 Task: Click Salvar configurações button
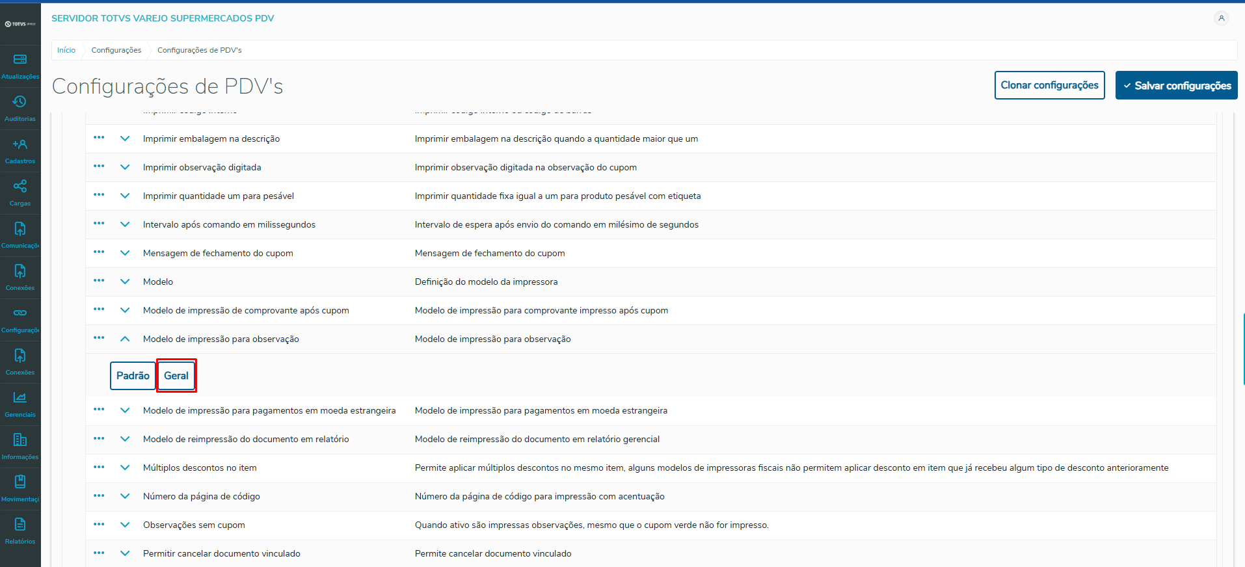(1176, 85)
